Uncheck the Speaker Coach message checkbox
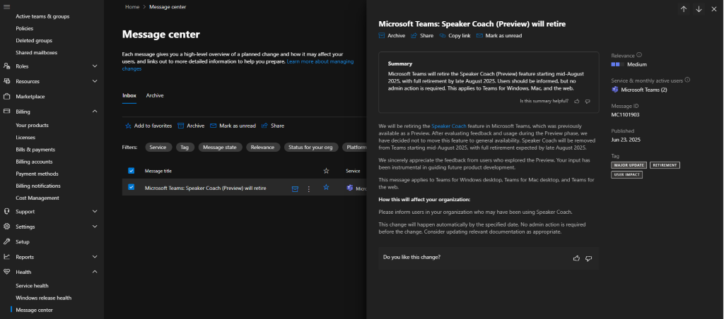Image resolution: width=724 pixels, height=319 pixels. pos(131,187)
